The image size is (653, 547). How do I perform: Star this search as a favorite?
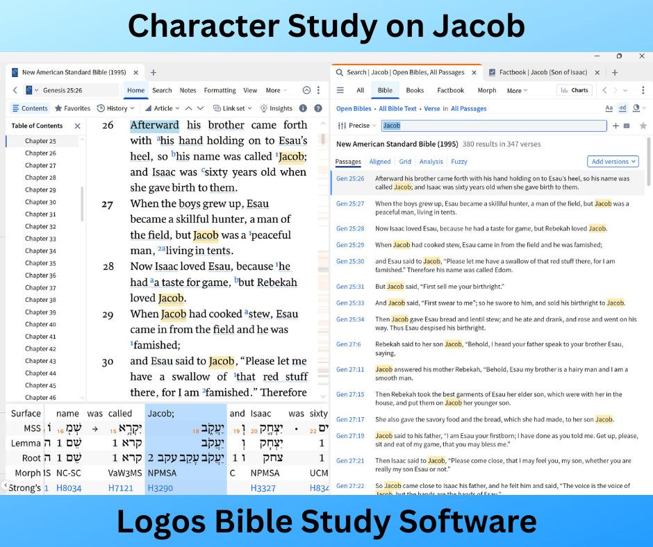point(643,126)
